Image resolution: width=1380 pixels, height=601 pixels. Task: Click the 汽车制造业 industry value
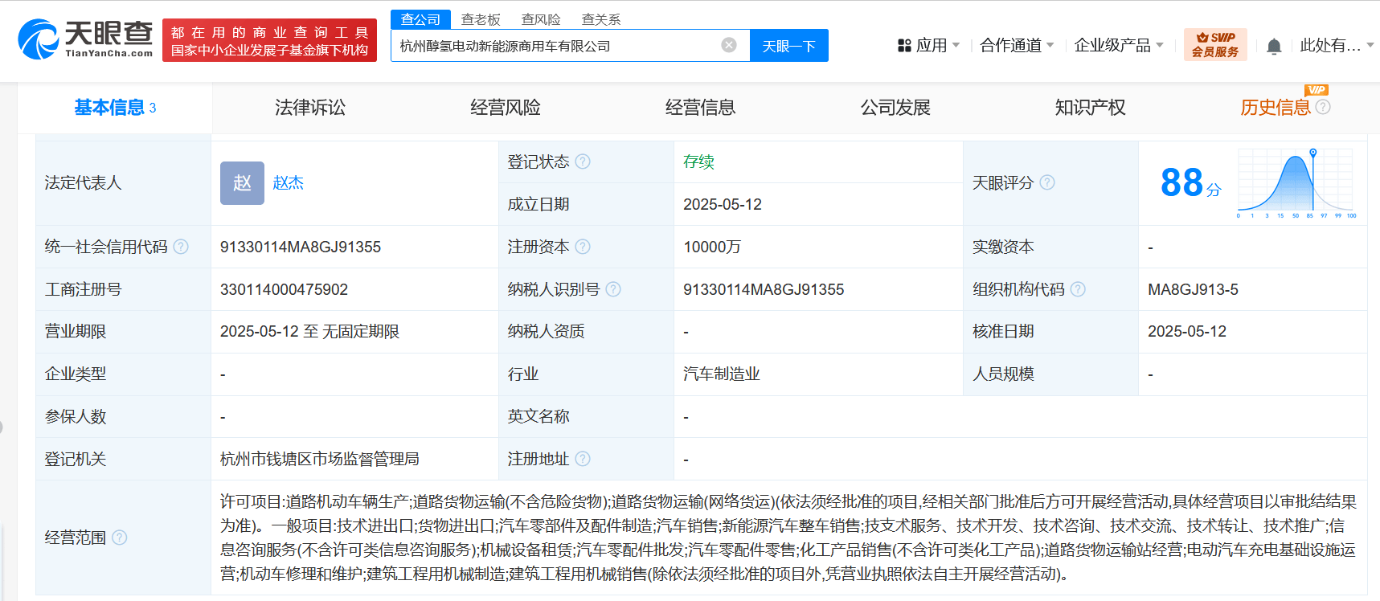(x=722, y=374)
